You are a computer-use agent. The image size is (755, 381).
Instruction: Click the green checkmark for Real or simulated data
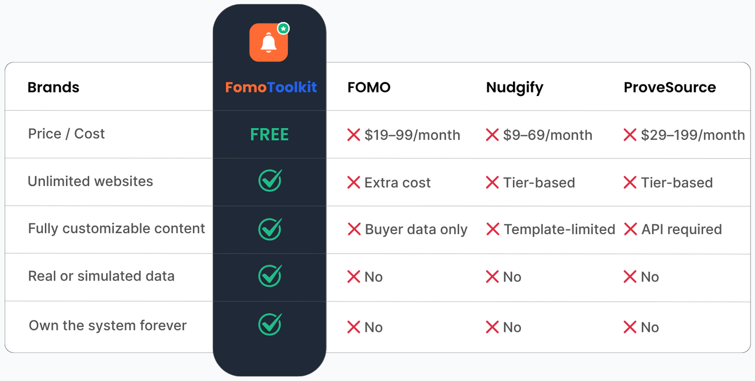[x=270, y=276]
